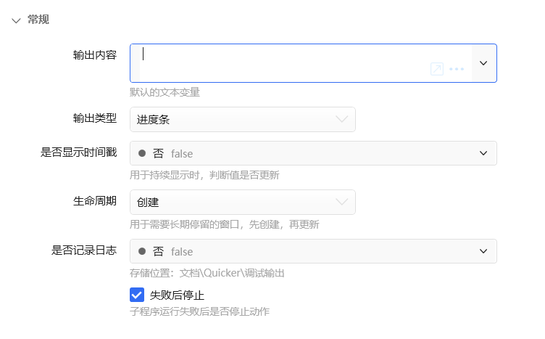Click the 常规 section header text

38,20
